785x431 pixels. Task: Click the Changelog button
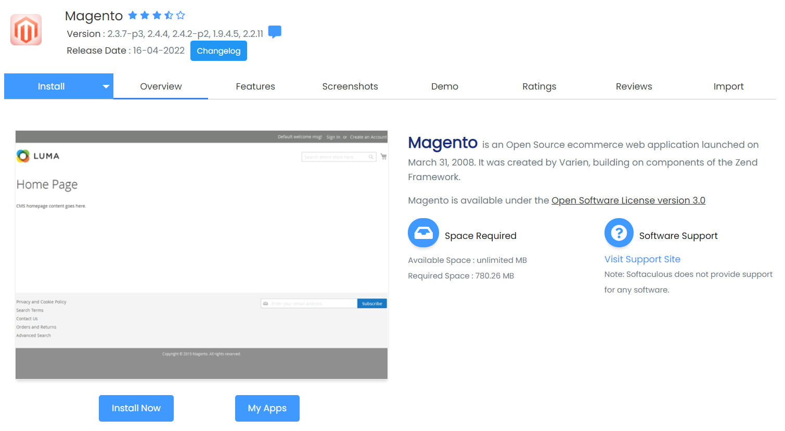click(x=218, y=51)
